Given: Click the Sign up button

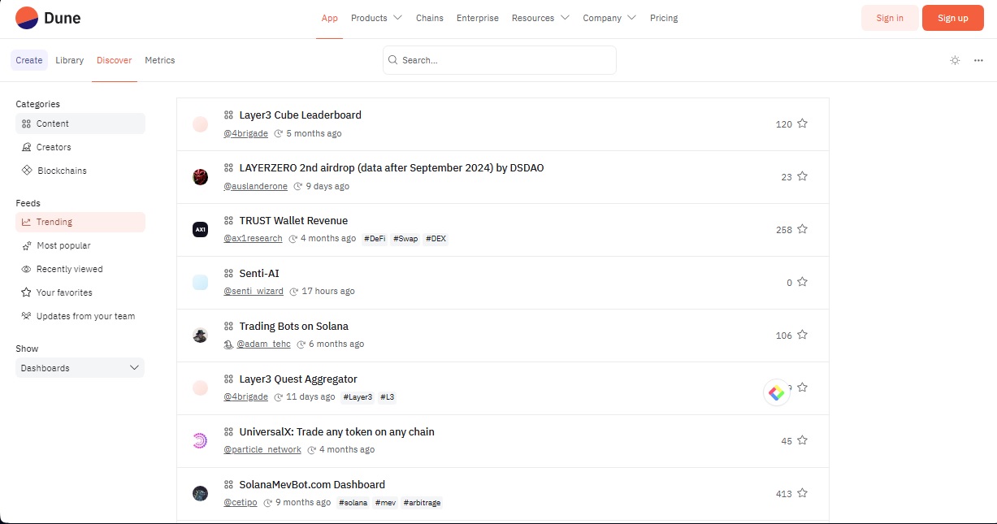Looking at the screenshot, I should (x=953, y=18).
